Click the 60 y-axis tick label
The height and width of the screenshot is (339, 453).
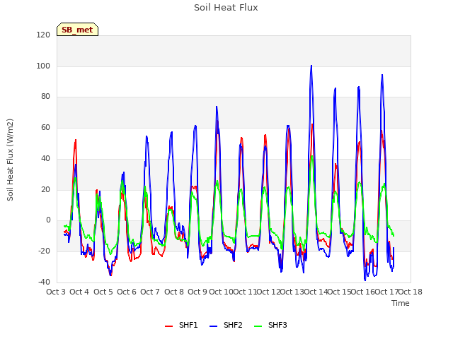coord(45,127)
